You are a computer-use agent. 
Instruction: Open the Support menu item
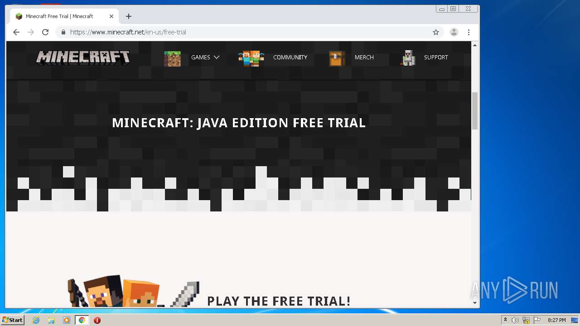click(436, 58)
